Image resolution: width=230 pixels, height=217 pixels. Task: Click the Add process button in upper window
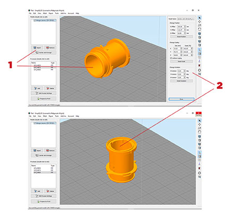point(37,88)
